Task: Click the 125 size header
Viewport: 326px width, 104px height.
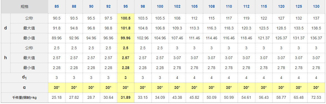Action: pos(299,7)
